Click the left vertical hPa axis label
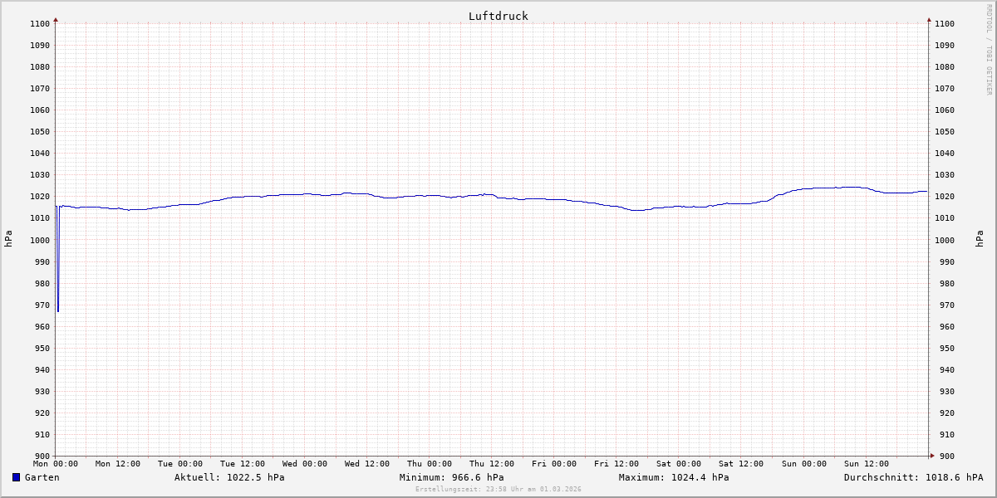 [x=9, y=239]
